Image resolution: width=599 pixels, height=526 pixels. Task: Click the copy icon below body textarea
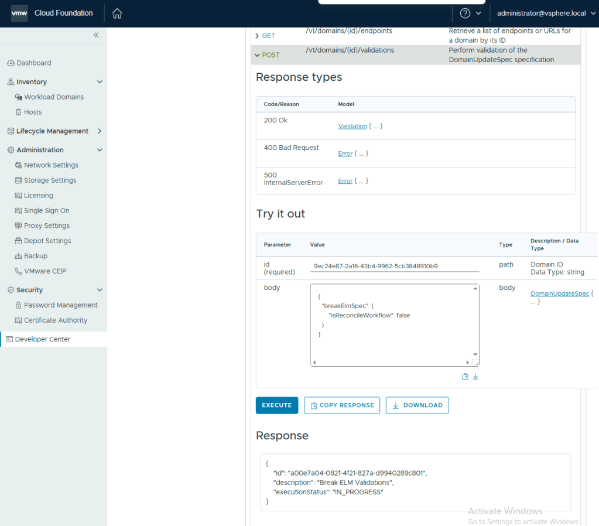(465, 377)
